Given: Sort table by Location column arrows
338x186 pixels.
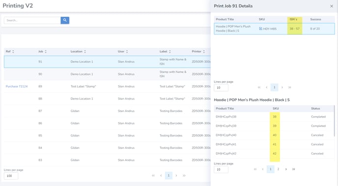Looking at the screenshot, I should pos(85,51).
